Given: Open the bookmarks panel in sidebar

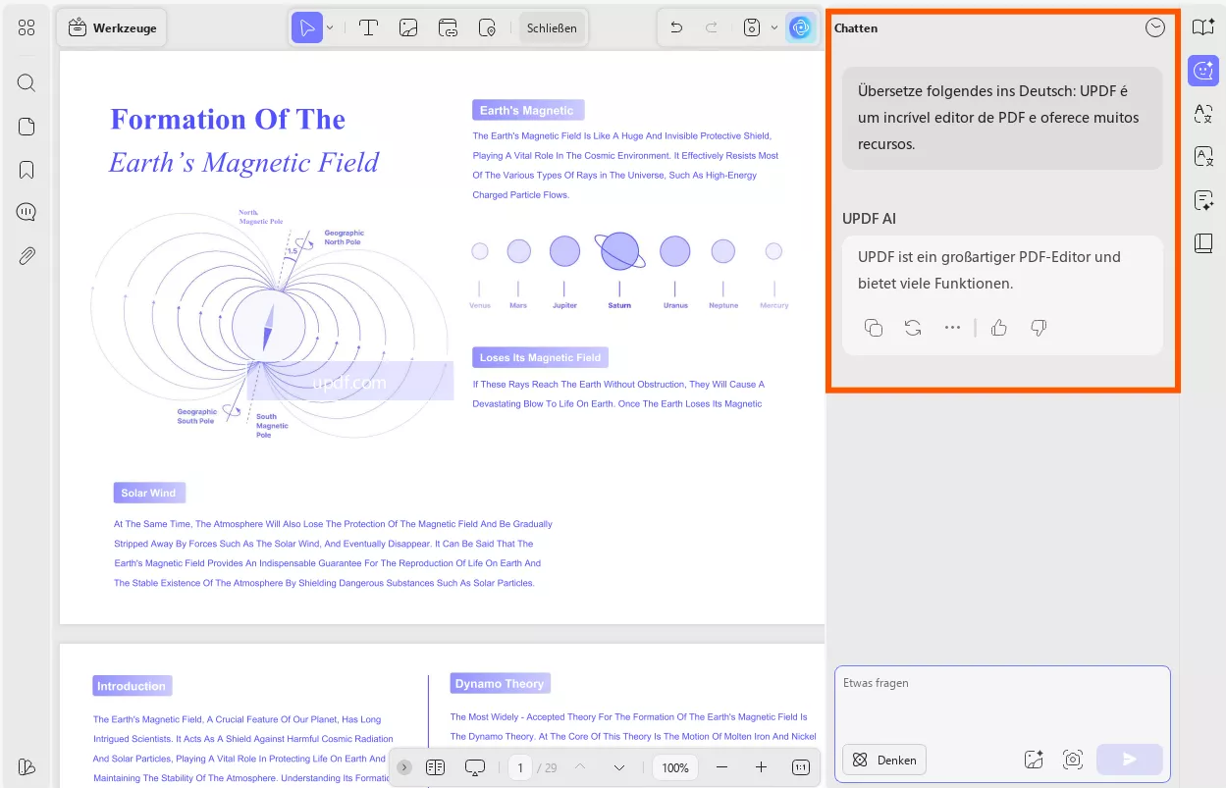Looking at the screenshot, I should [27, 170].
